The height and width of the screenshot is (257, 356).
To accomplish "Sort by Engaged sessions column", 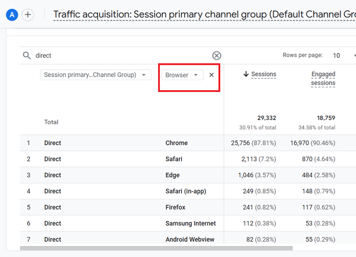I will pyautogui.click(x=323, y=79).
